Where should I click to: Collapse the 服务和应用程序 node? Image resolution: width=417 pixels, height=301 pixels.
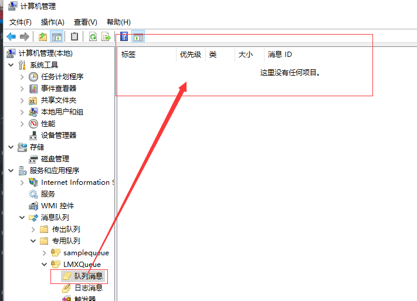11,171
